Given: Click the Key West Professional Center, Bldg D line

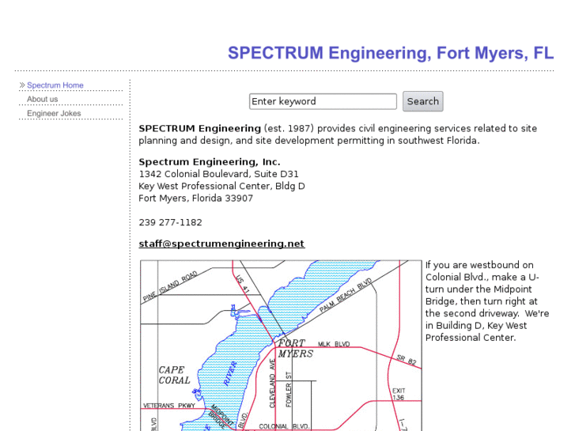Looking at the screenshot, I should 221,186.
